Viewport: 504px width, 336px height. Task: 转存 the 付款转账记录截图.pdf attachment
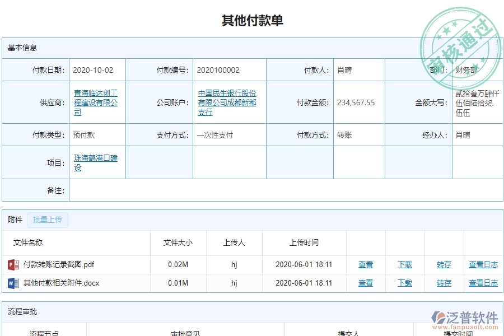tap(443, 264)
